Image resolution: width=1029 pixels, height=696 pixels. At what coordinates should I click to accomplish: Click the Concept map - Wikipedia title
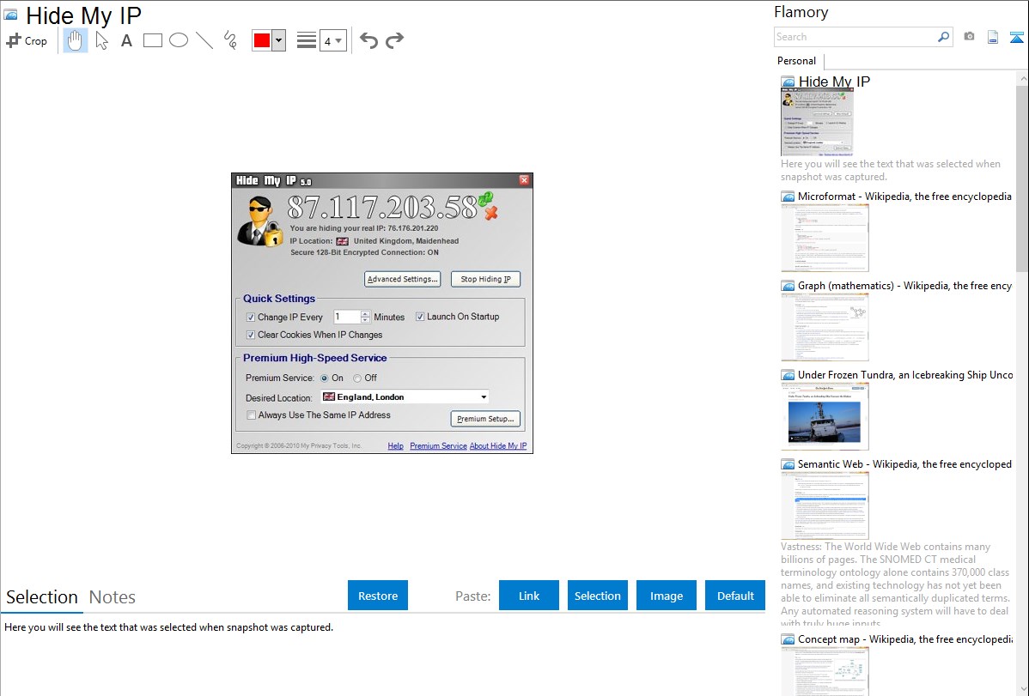[x=904, y=639]
